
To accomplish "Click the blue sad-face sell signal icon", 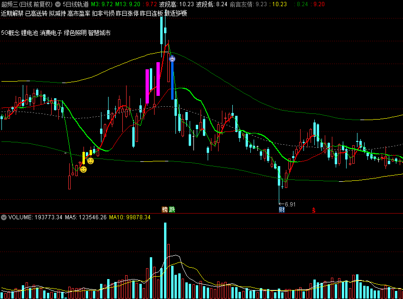I will coord(172,59).
